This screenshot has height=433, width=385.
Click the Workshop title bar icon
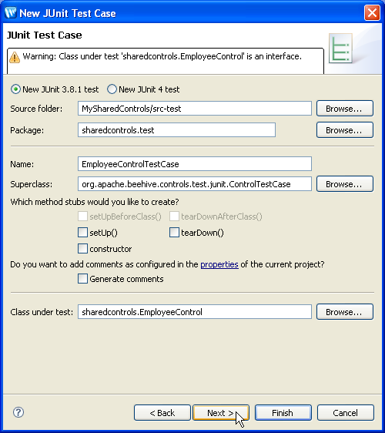(11, 12)
